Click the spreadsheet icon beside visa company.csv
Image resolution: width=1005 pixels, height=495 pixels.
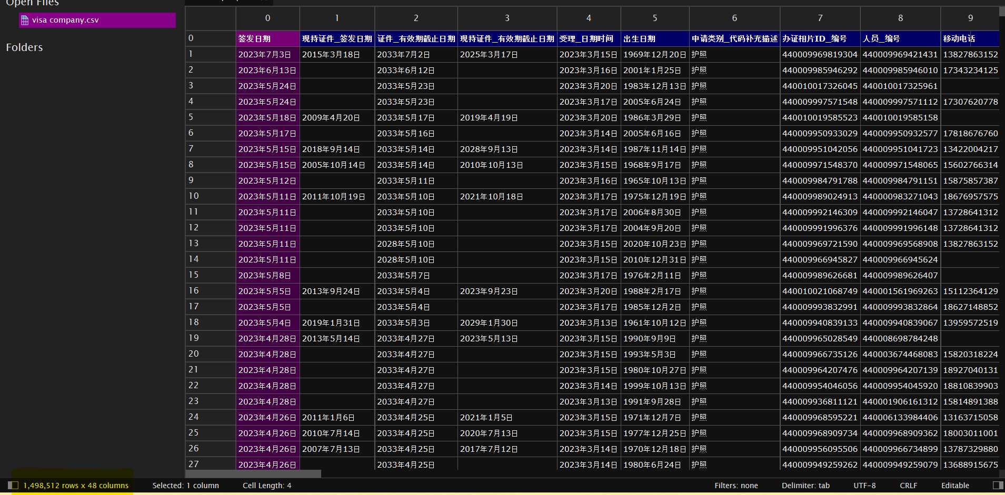pyautogui.click(x=25, y=20)
